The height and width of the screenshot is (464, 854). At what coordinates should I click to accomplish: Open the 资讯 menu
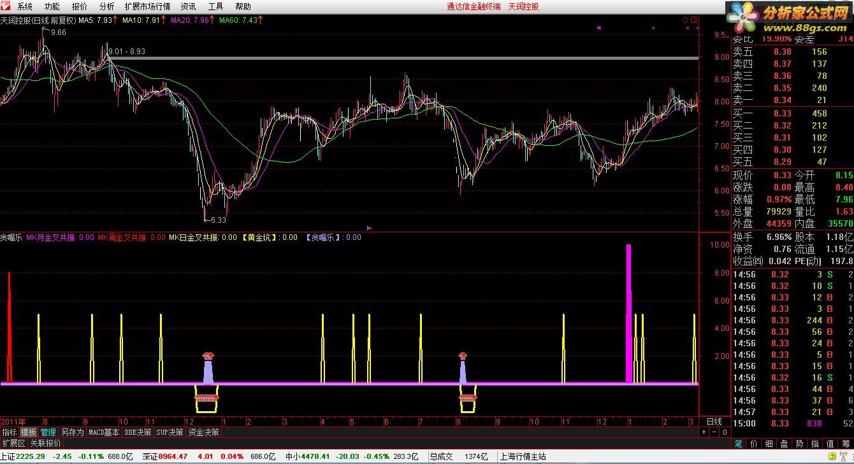pos(188,6)
